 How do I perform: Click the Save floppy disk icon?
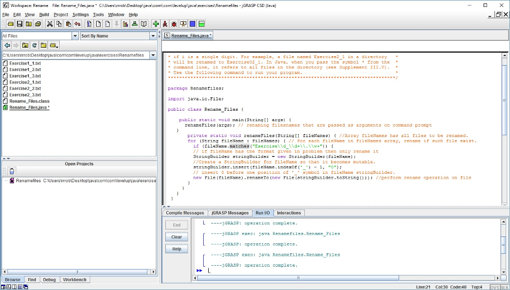pos(20,24)
